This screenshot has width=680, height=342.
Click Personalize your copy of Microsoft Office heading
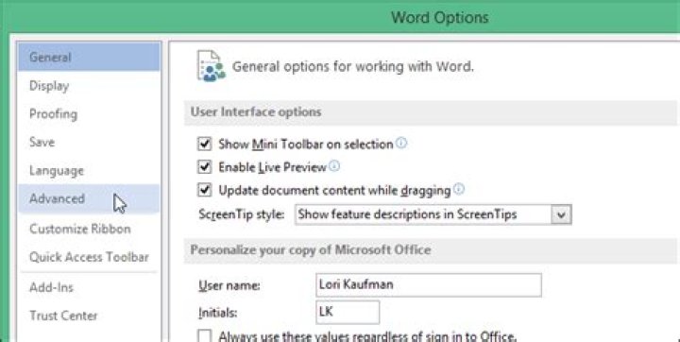pos(311,250)
